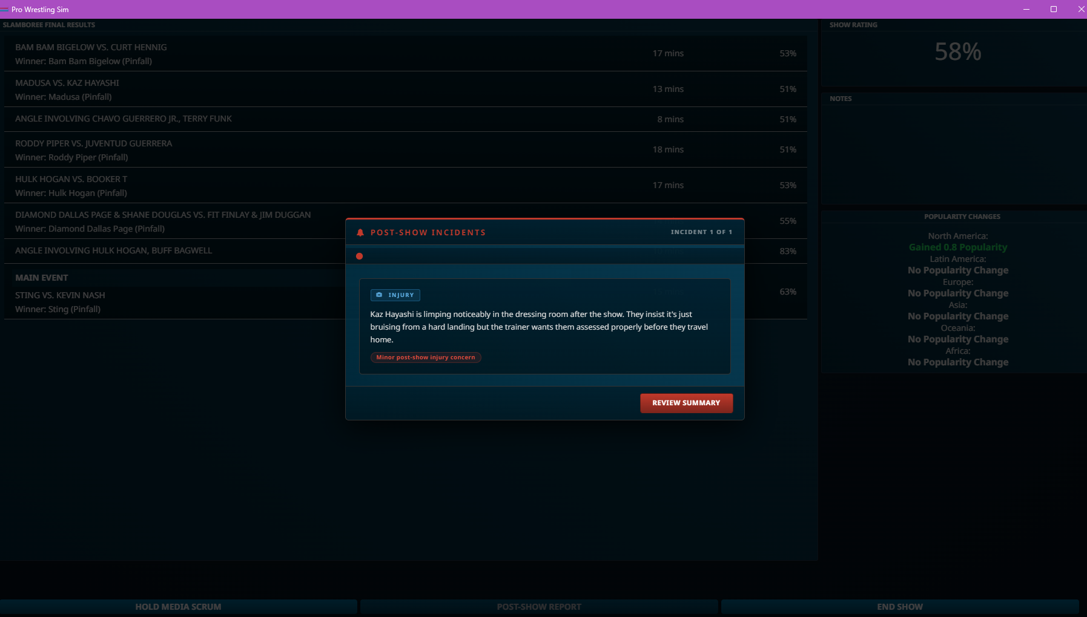Select the Madusa vs. Kaz Hayashi match row
This screenshot has width=1087, height=617.
[406, 90]
